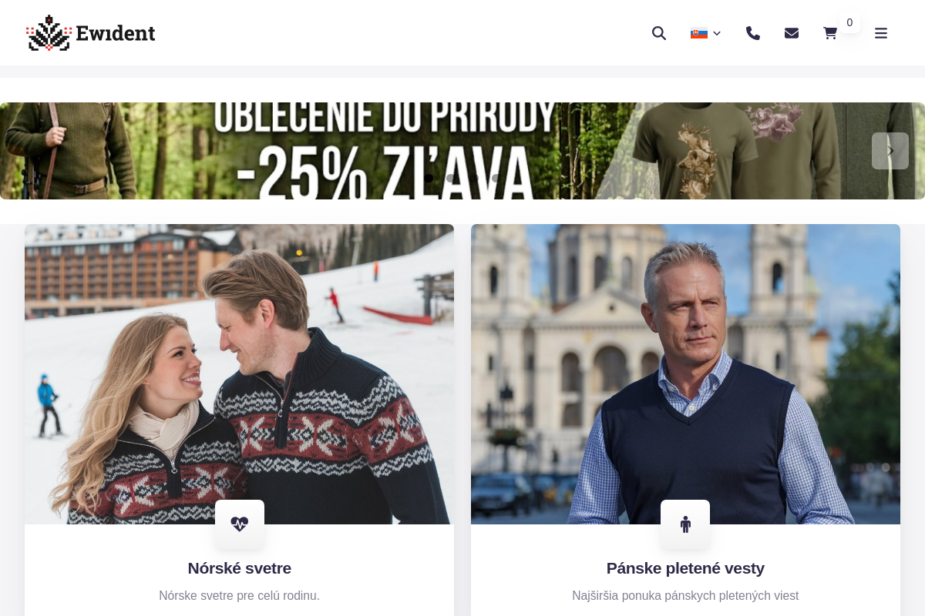Select the last carousel dot
This screenshot has height=616, width=925.
(496, 178)
